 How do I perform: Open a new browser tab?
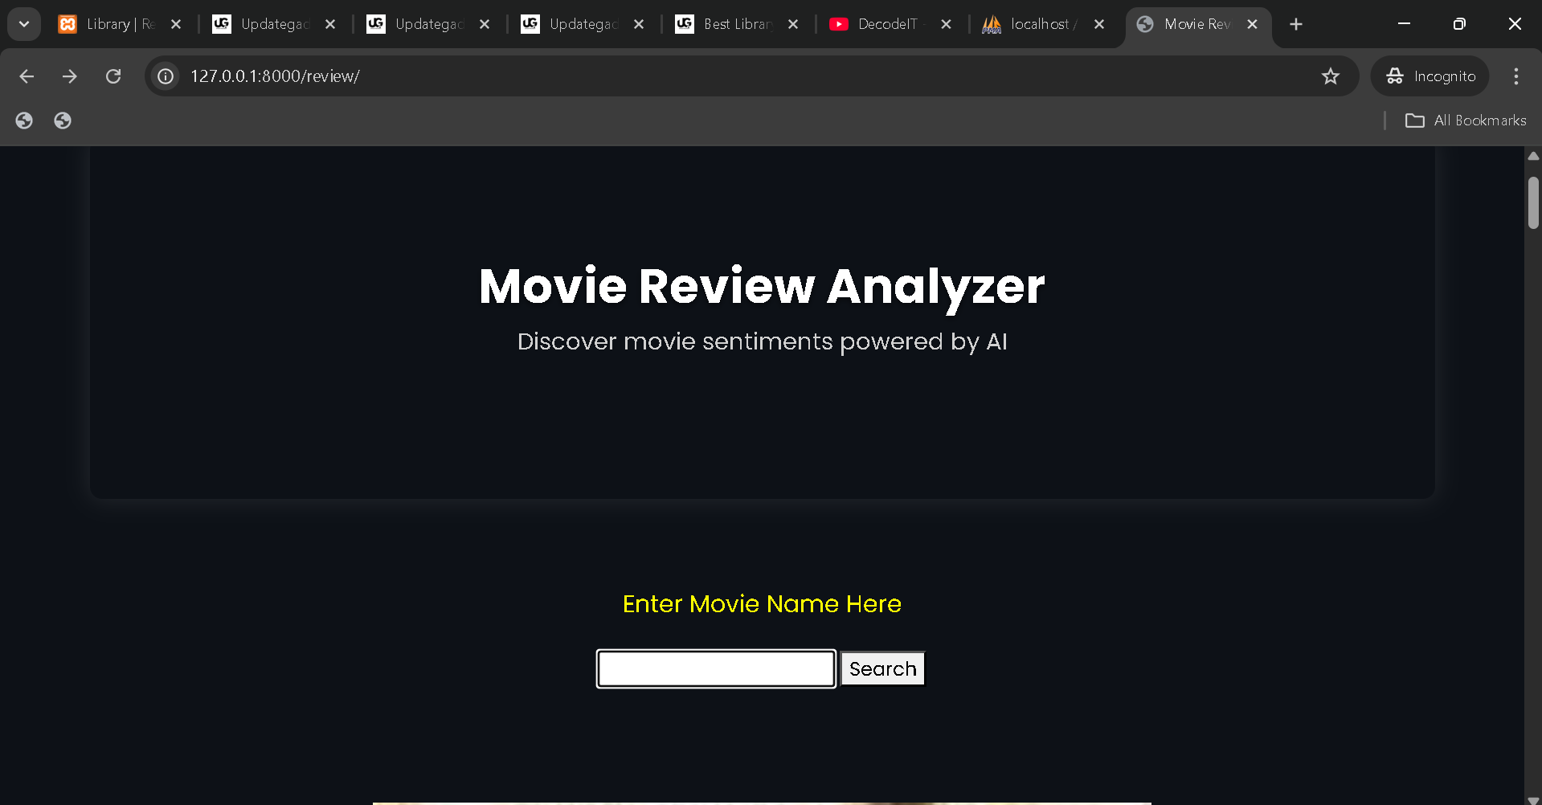click(1295, 24)
